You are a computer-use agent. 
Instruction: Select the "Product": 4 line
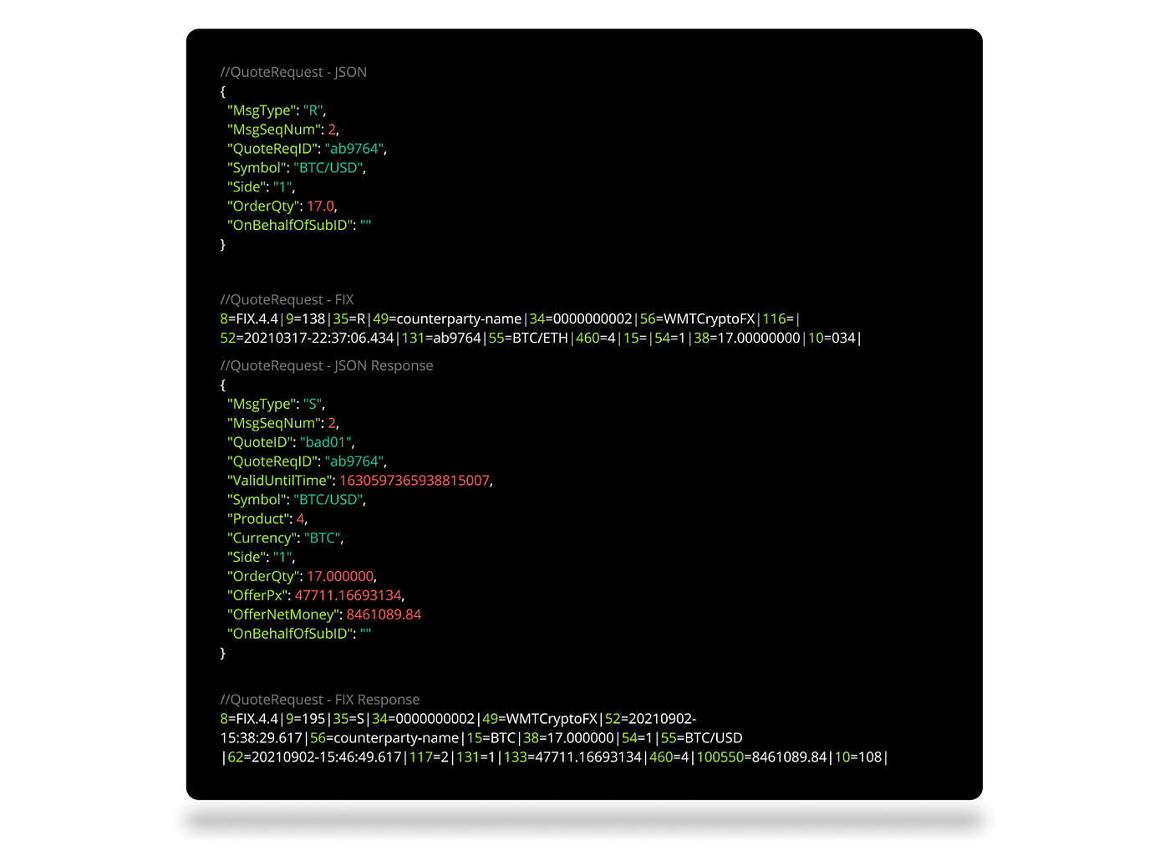pyautogui.click(x=267, y=519)
